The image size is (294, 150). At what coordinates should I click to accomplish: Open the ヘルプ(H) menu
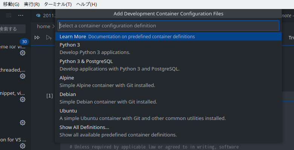(86, 4)
